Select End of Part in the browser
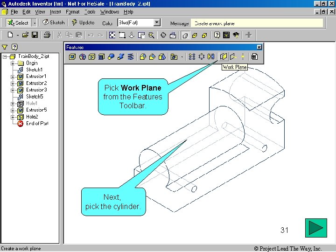The height and width of the screenshot is (252, 336). point(37,123)
